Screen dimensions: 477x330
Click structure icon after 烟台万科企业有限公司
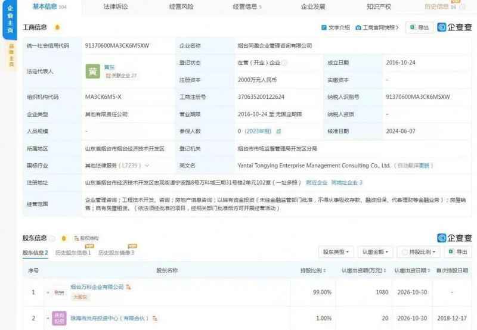(x=128, y=287)
